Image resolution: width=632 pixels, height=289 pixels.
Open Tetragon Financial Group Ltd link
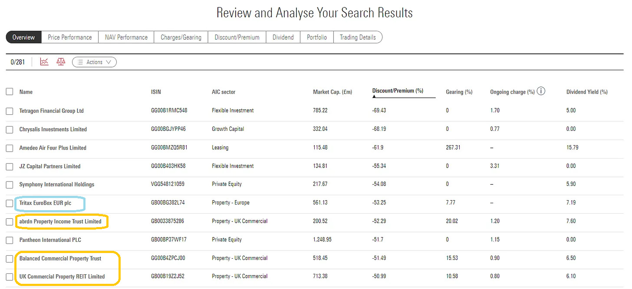pos(52,111)
